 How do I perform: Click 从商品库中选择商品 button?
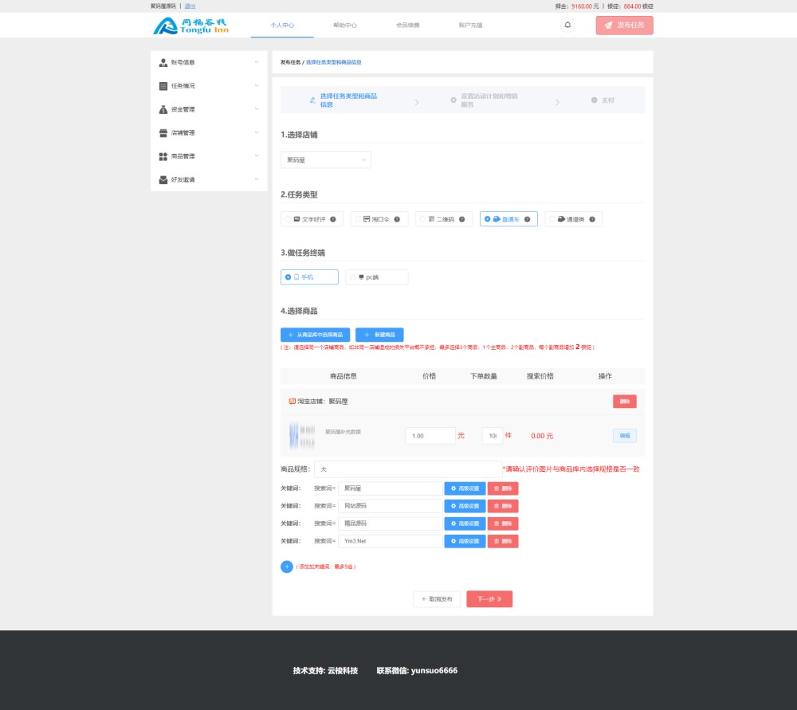[315, 335]
